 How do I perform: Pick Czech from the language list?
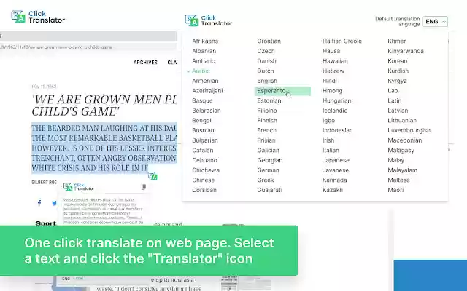[x=266, y=51]
